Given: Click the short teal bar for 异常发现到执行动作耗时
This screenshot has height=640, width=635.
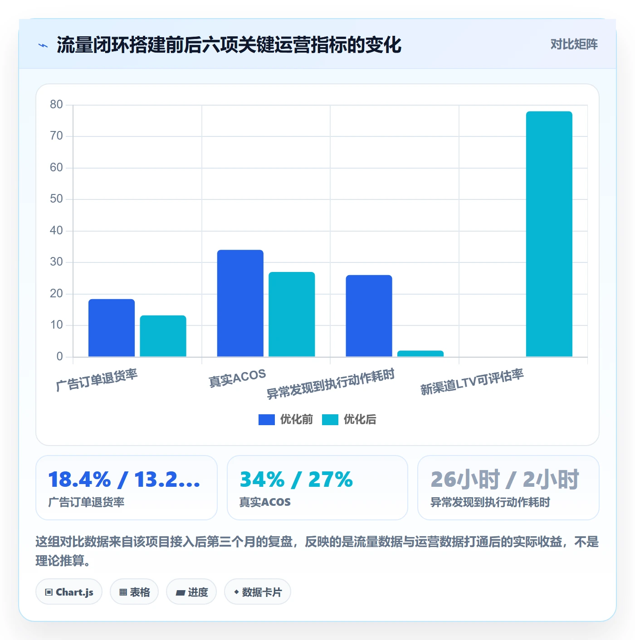Looking at the screenshot, I should pyautogui.click(x=420, y=354).
